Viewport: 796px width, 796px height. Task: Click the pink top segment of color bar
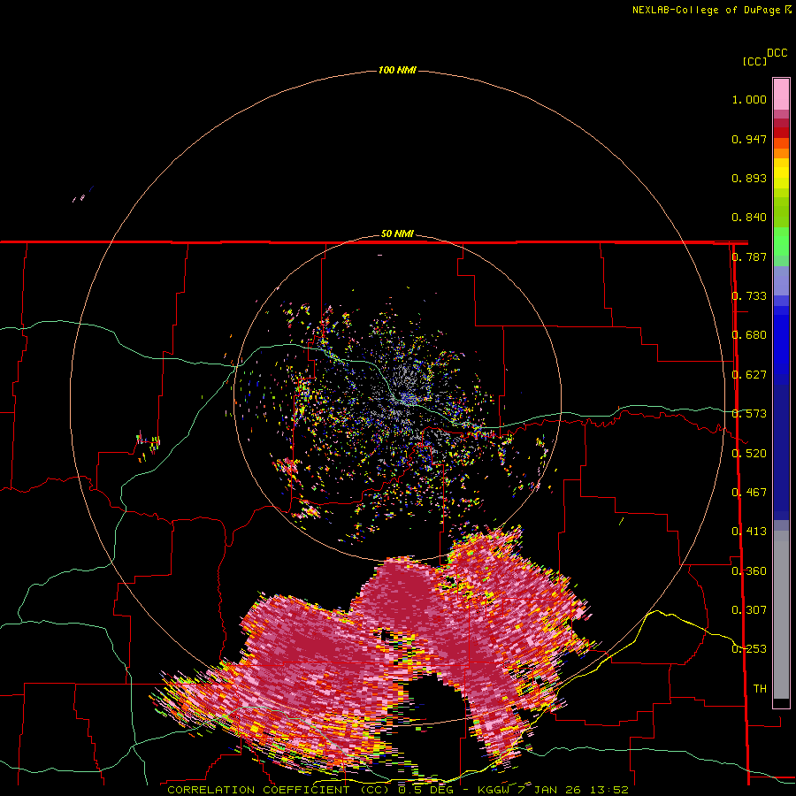[x=781, y=94]
